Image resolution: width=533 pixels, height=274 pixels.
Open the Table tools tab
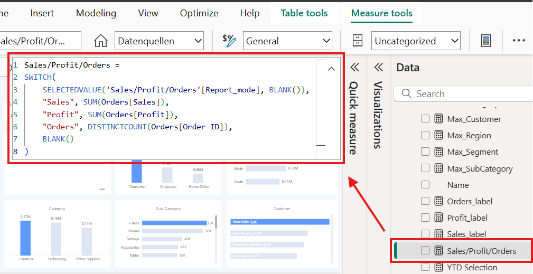pyautogui.click(x=304, y=13)
